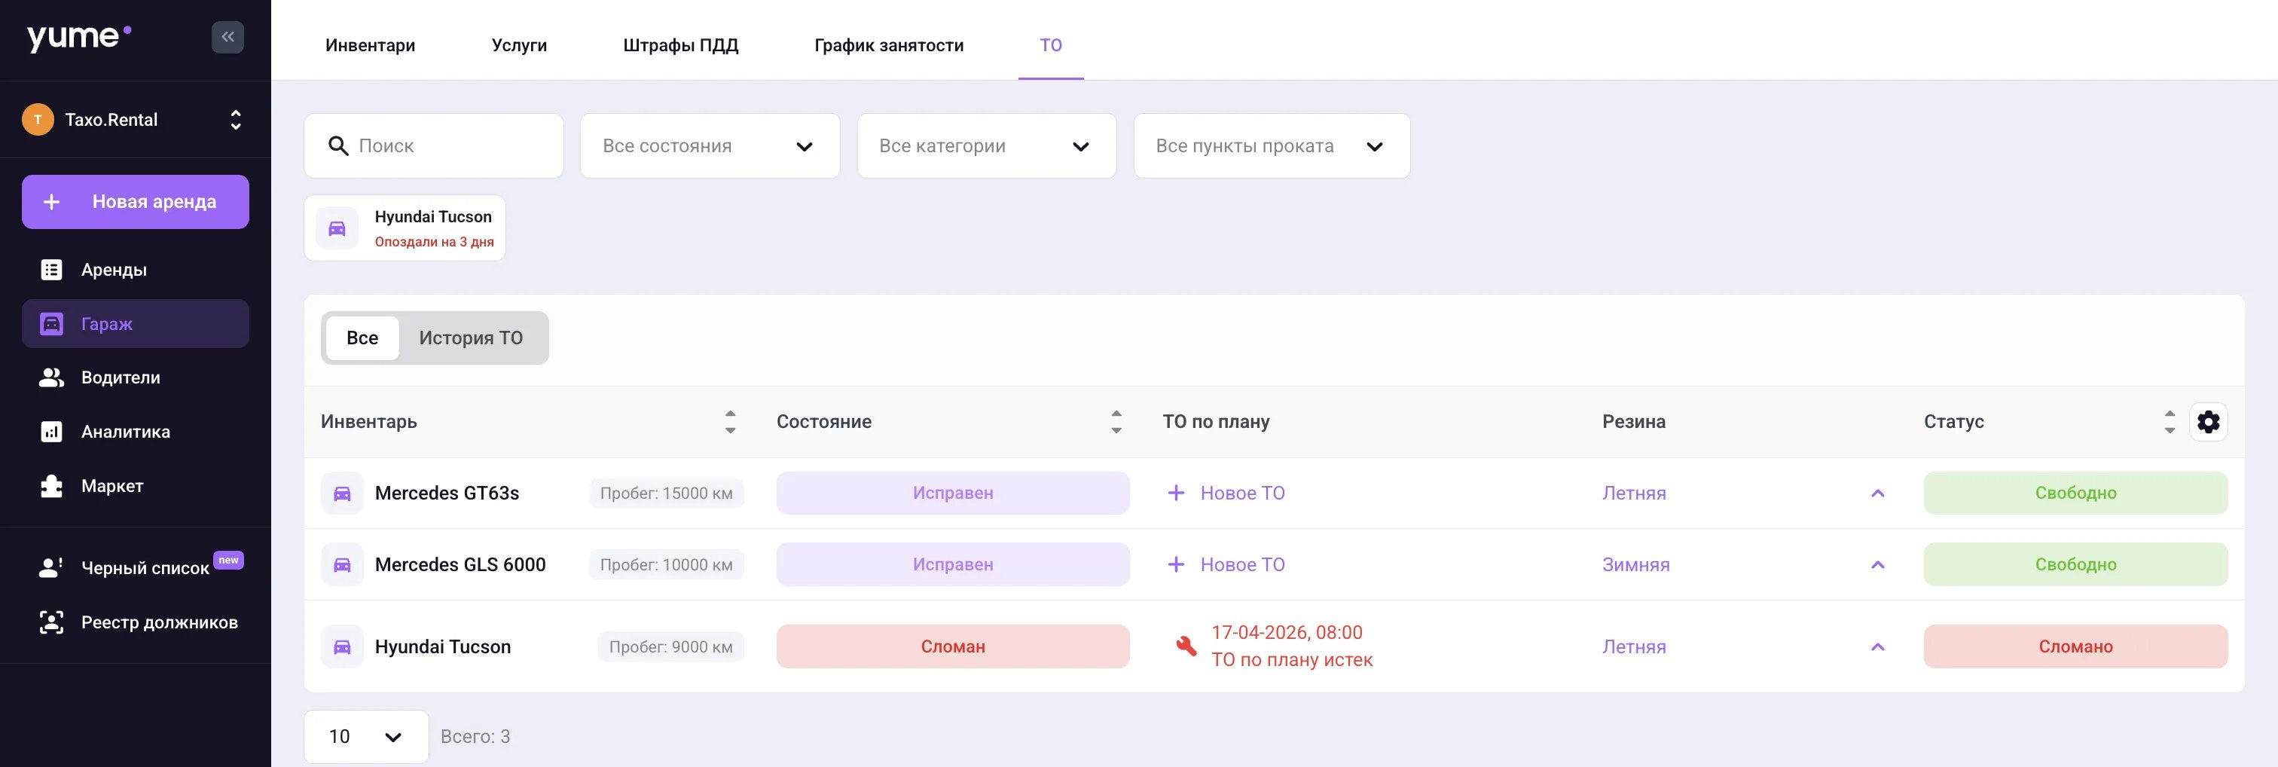Open Черный список in sidebar

[x=136, y=568]
